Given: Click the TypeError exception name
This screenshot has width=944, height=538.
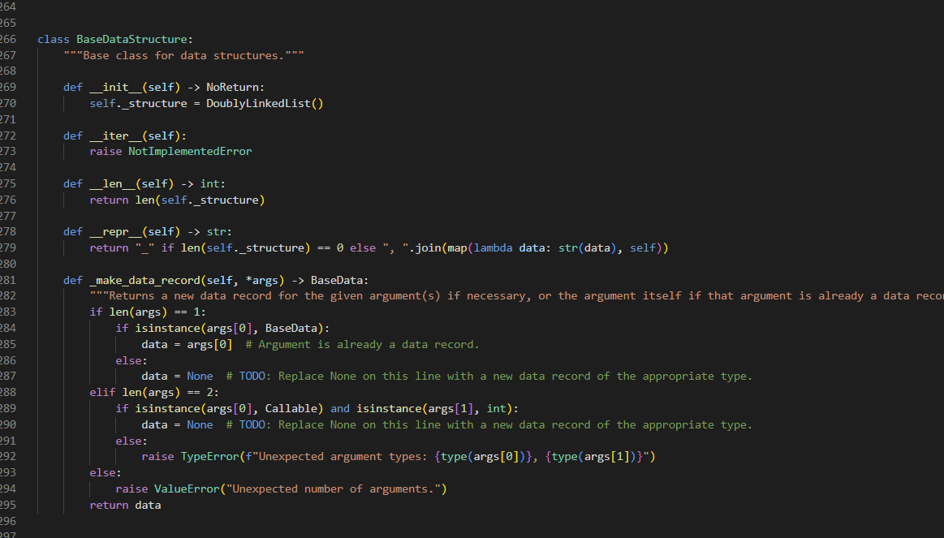Looking at the screenshot, I should pos(209,457).
